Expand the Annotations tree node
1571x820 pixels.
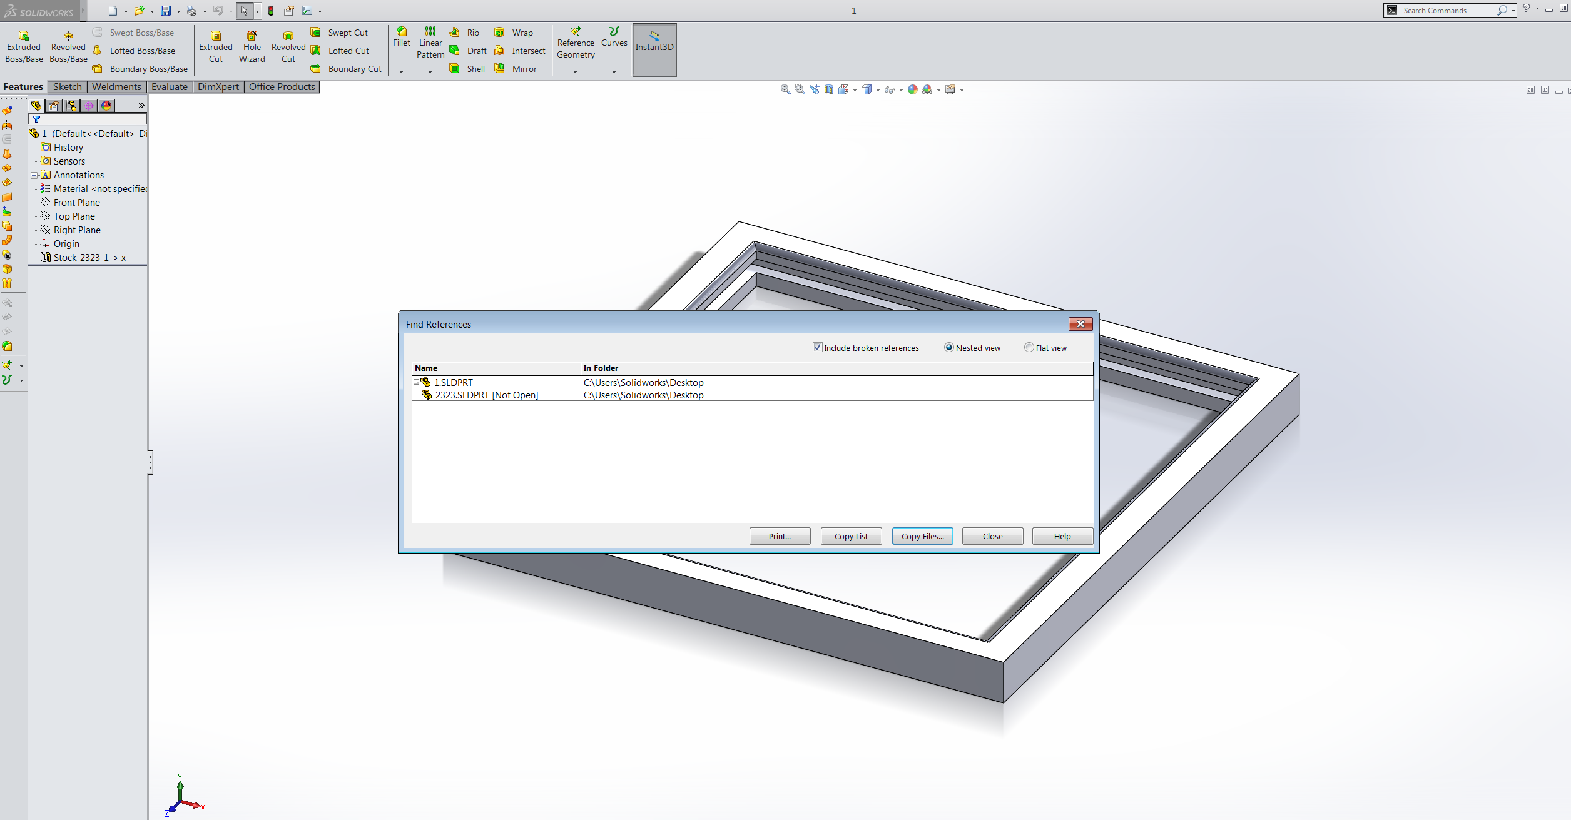point(34,175)
